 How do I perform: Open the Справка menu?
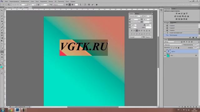click(x=73, y=1)
